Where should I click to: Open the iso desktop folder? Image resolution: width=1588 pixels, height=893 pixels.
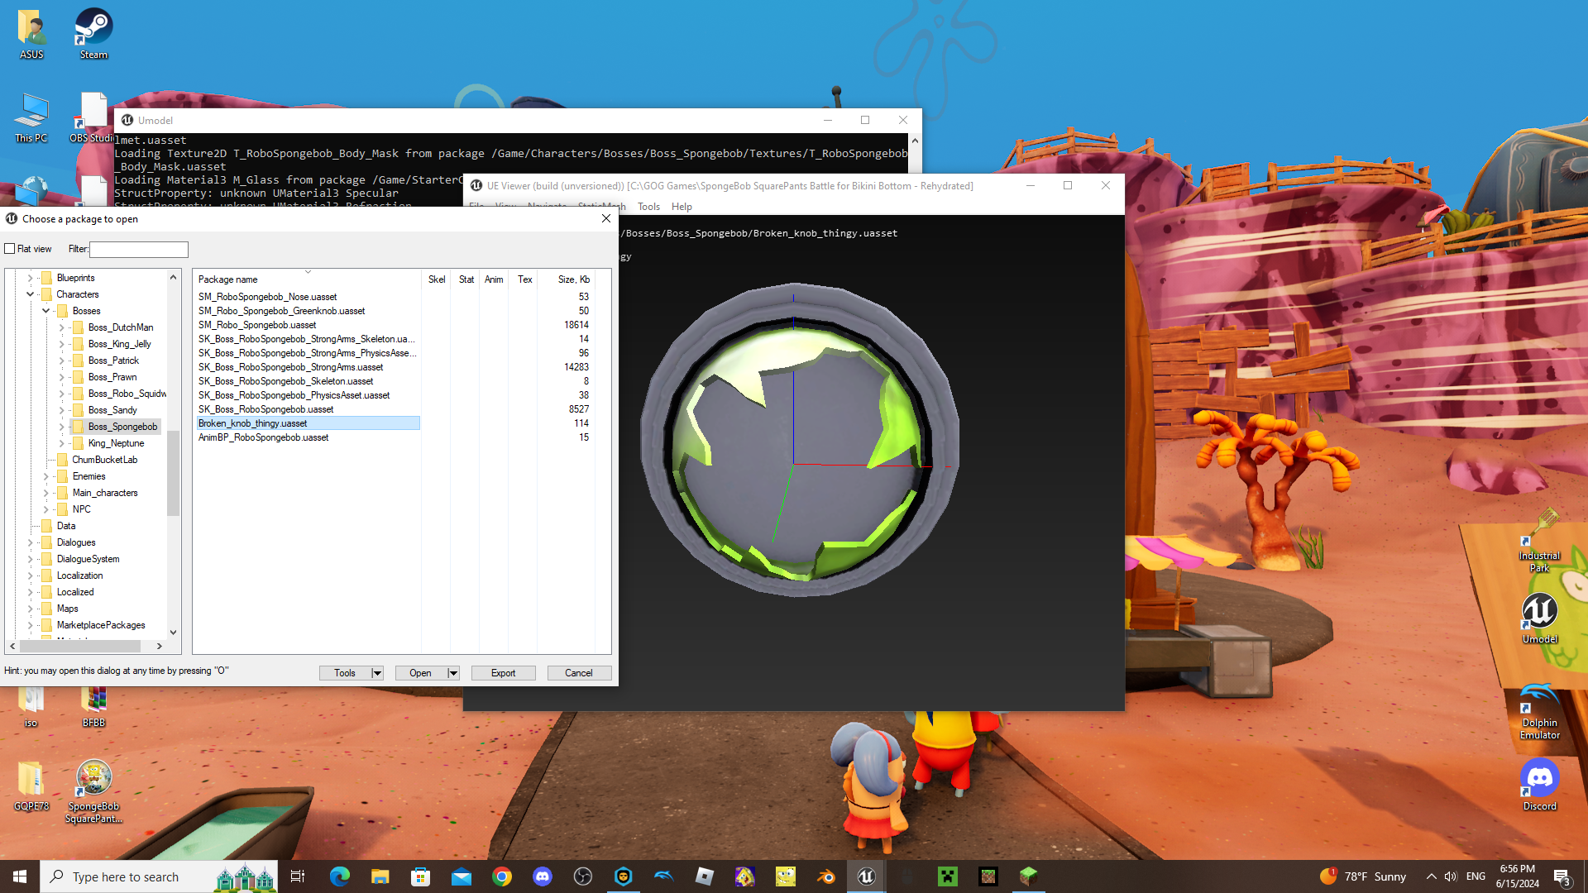[x=31, y=707]
